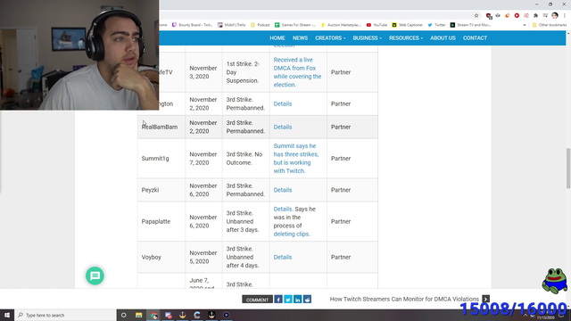This screenshot has width=571, height=321.
Task: Open the Stream TV and Movies bookmark
Action: 470,25
